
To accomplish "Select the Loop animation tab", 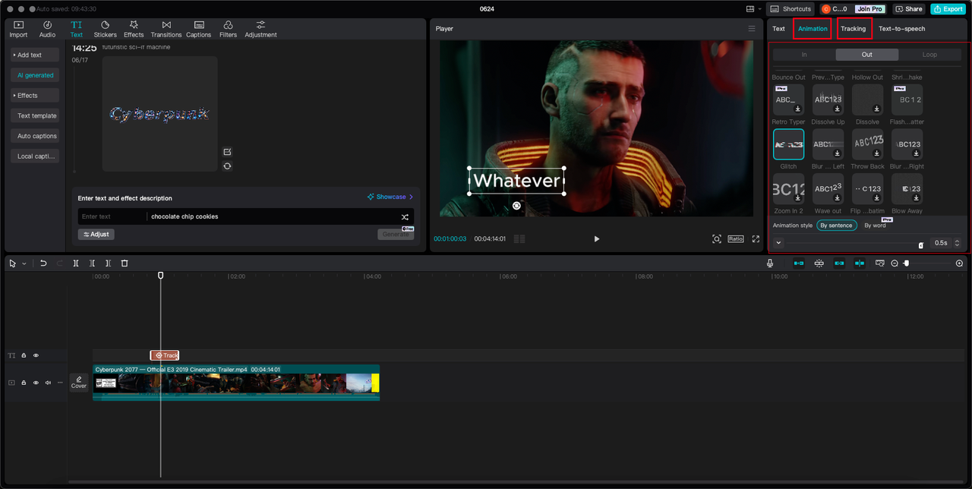I will [x=929, y=55].
